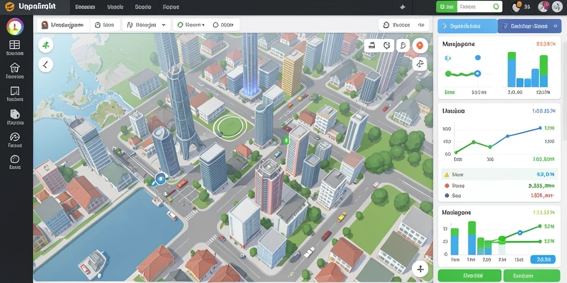Click the slider knob on first chart's green line
The width and height of the screenshot is (567, 283).
point(477,74)
